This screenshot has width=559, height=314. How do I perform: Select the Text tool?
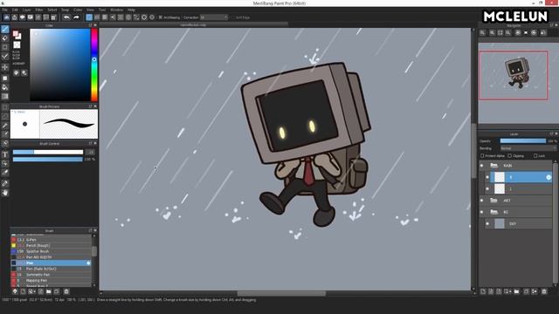pos(5,154)
